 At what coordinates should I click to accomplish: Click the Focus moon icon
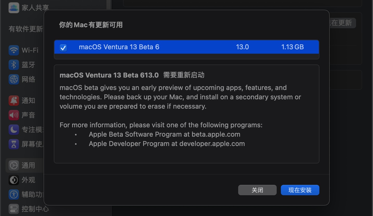(x=14, y=129)
